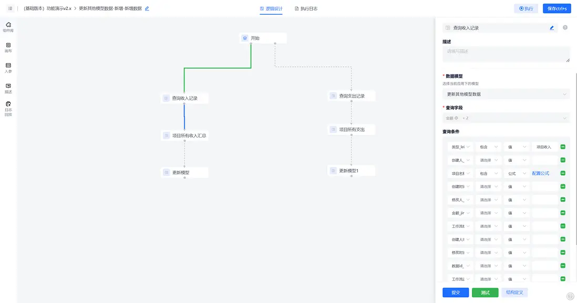This screenshot has width=577, height=303.
Task: Click the edit pencil beside the breadcrumb title
Action: coord(147,9)
